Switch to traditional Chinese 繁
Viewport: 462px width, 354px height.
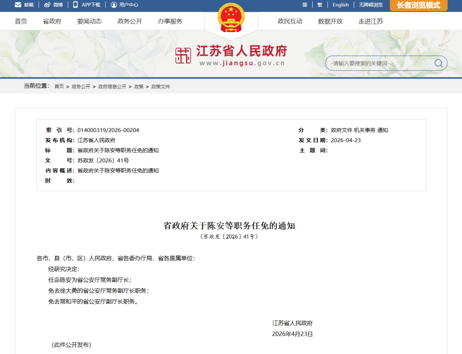[x=320, y=5]
